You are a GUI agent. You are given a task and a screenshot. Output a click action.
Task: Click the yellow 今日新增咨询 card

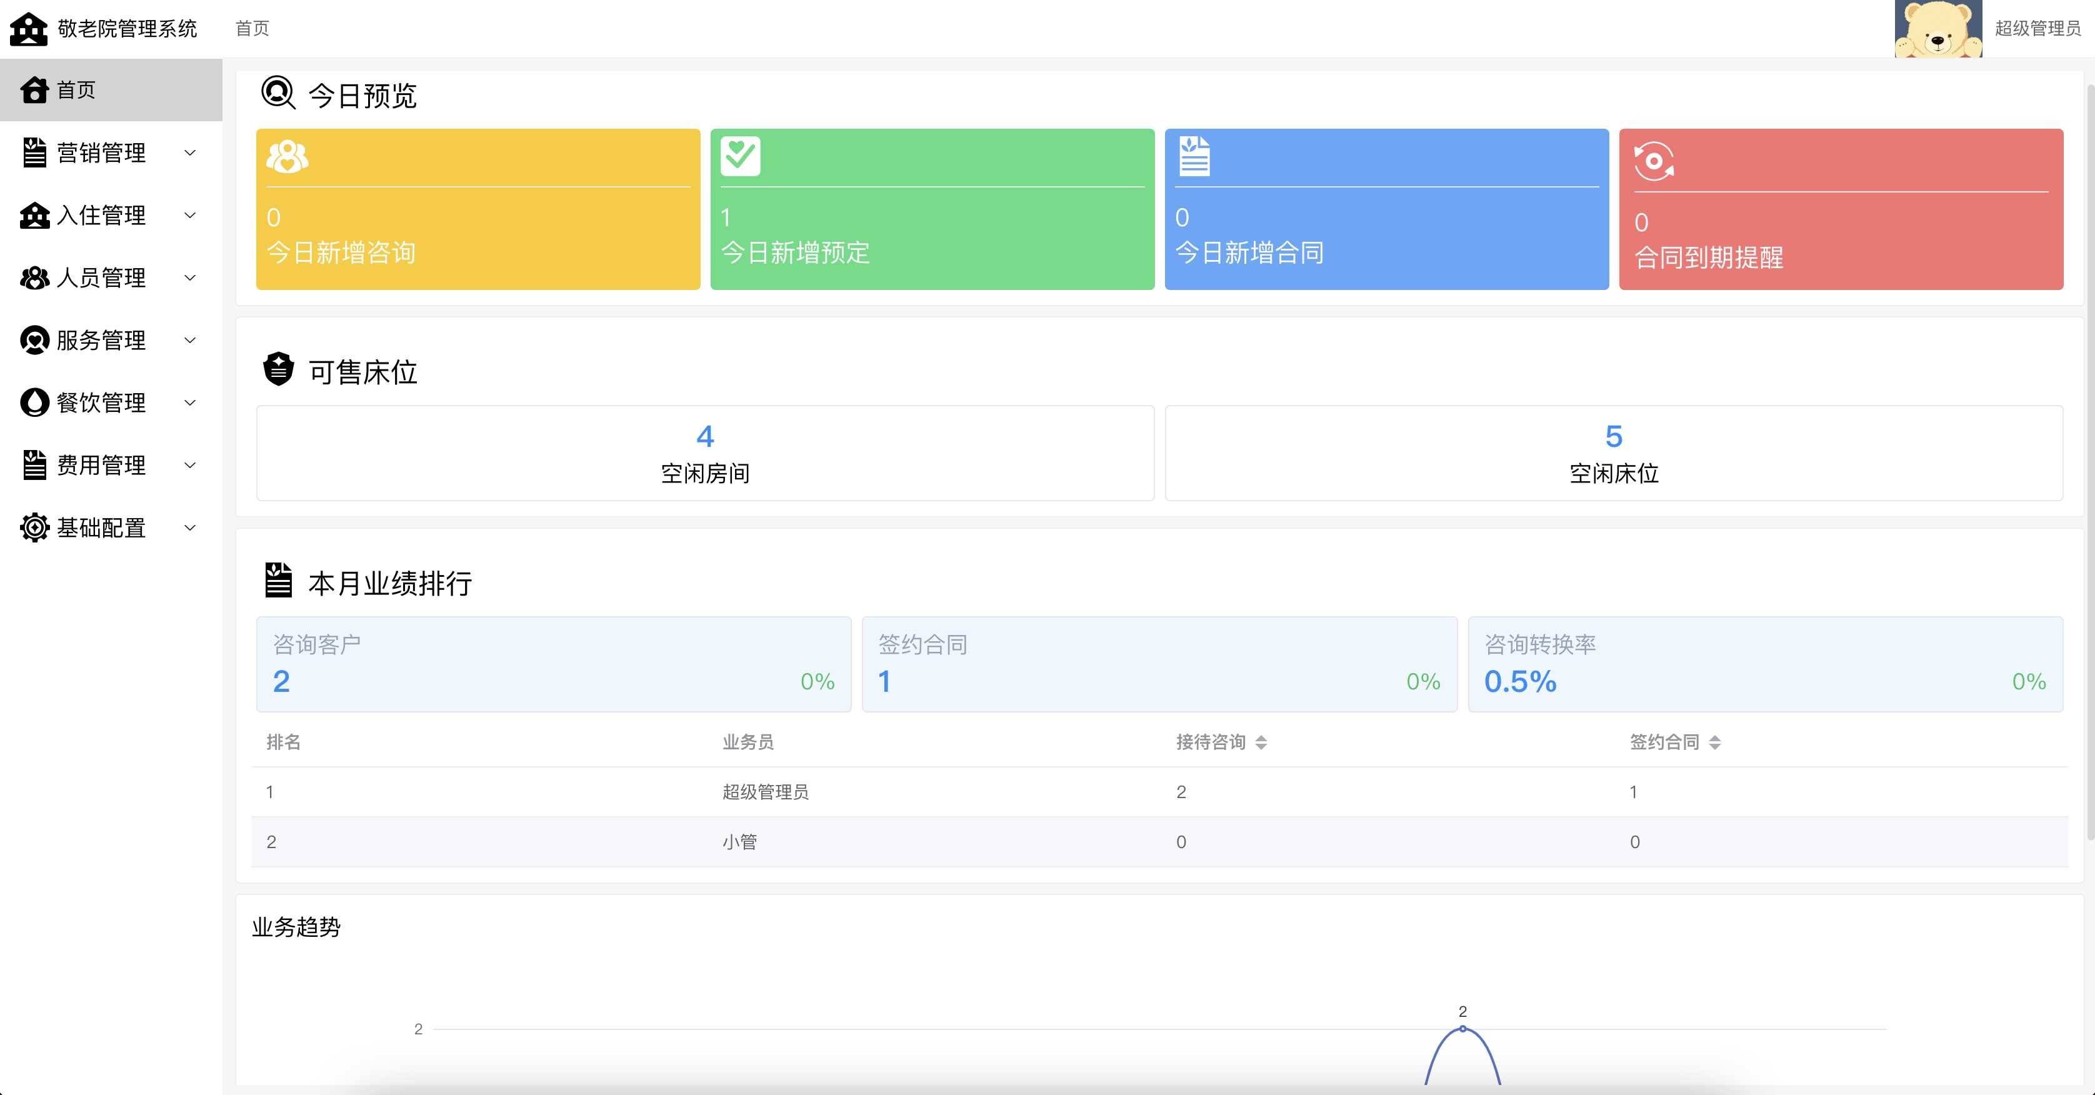pos(477,209)
